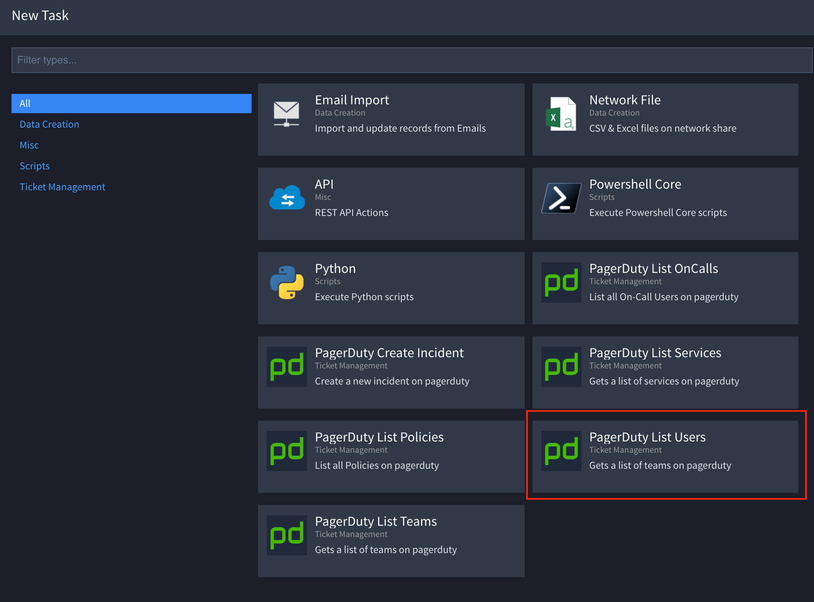Focus the Filter types search field

(411, 60)
